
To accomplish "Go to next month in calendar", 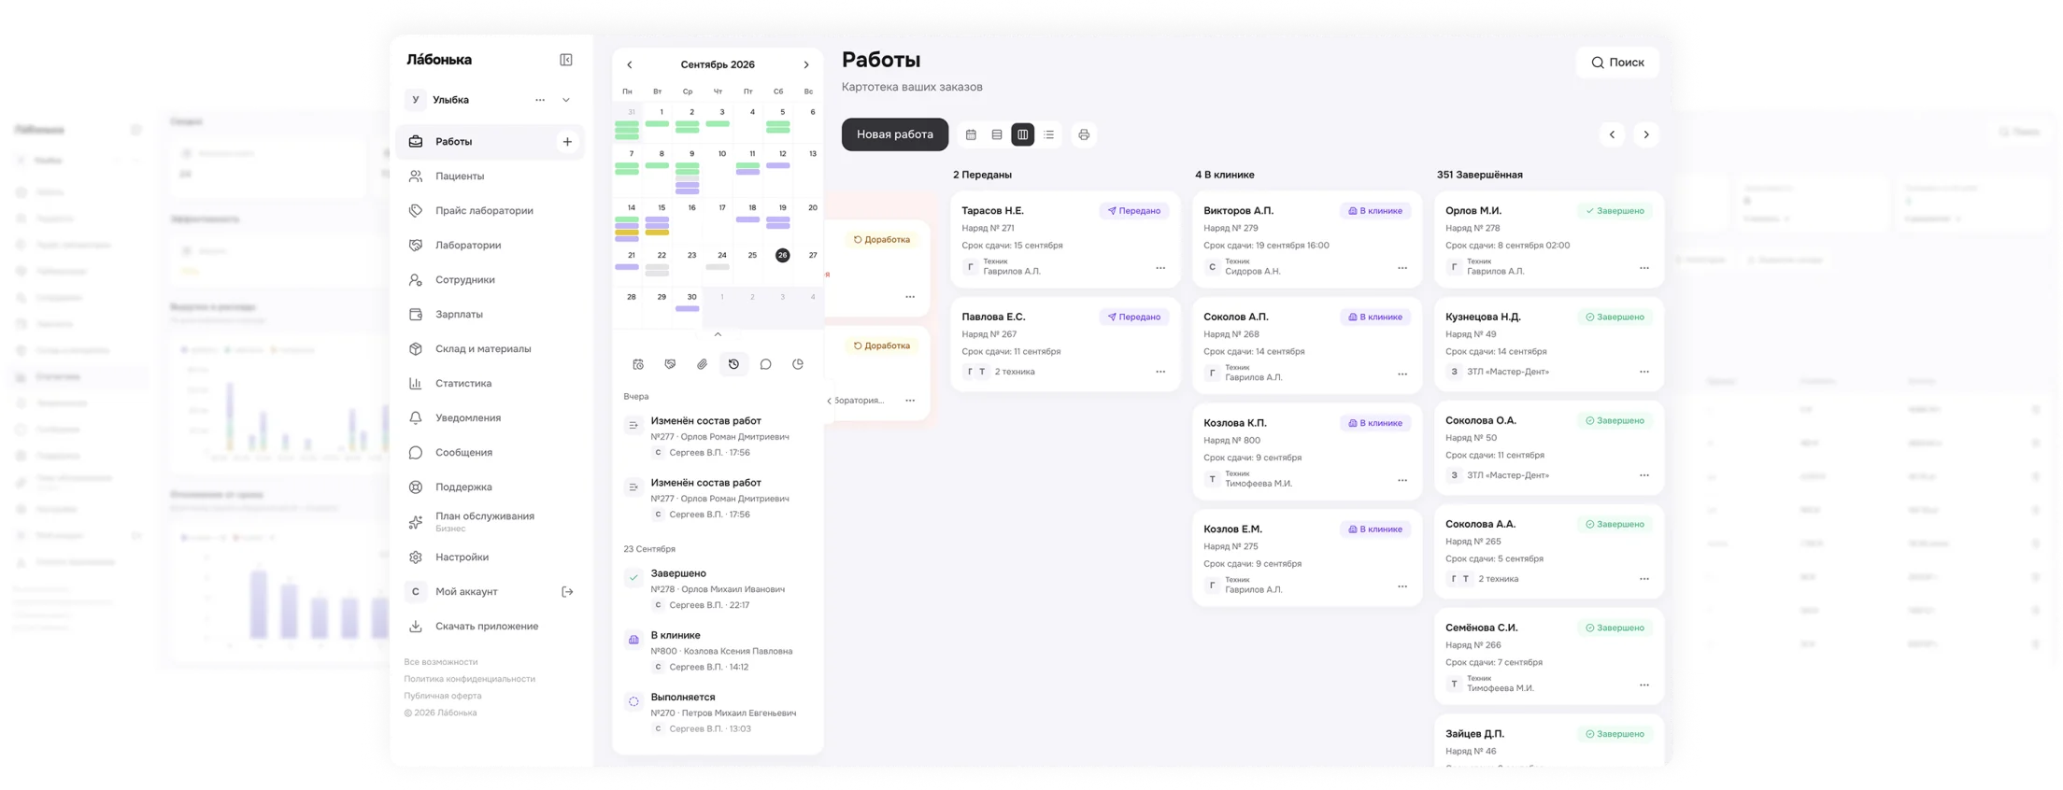I will pyautogui.click(x=806, y=65).
